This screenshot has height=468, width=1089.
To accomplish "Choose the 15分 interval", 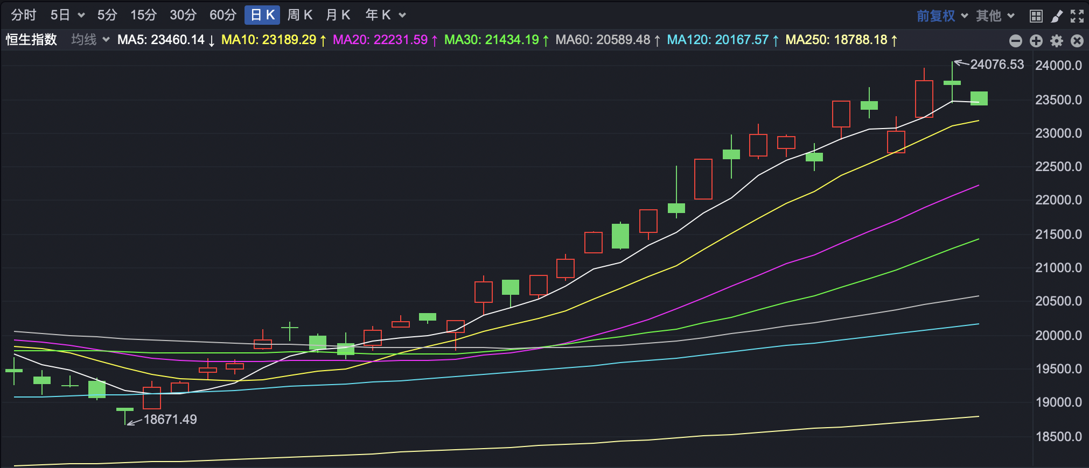I will tap(143, 15).
